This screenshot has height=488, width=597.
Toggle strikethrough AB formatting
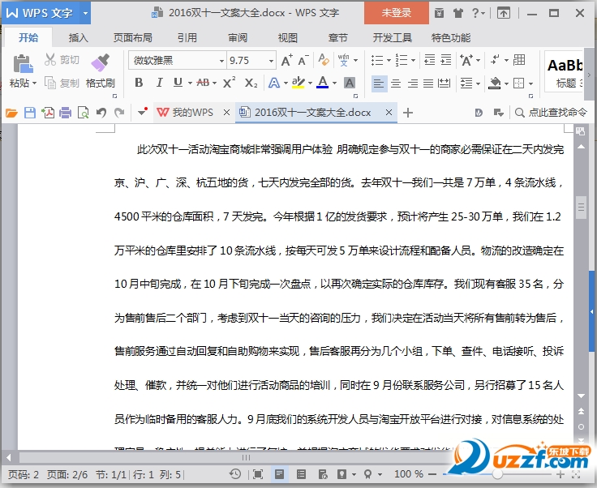[x=203, y=83]
